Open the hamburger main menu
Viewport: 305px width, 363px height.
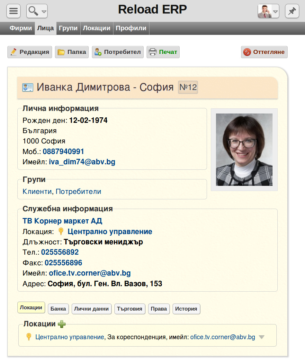click(13, 11)
